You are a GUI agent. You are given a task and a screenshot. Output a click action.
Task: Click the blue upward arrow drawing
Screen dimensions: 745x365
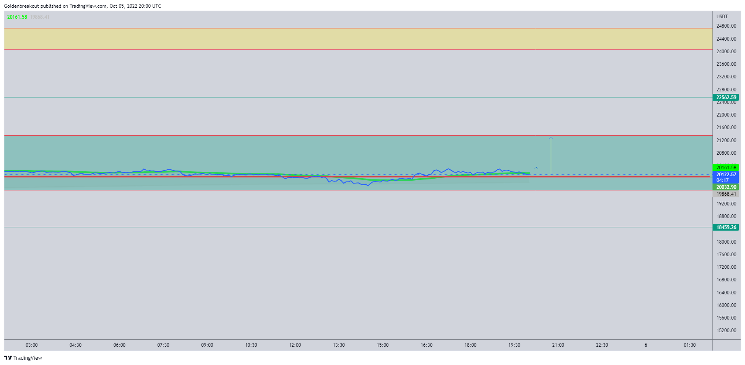click(551, 156)
